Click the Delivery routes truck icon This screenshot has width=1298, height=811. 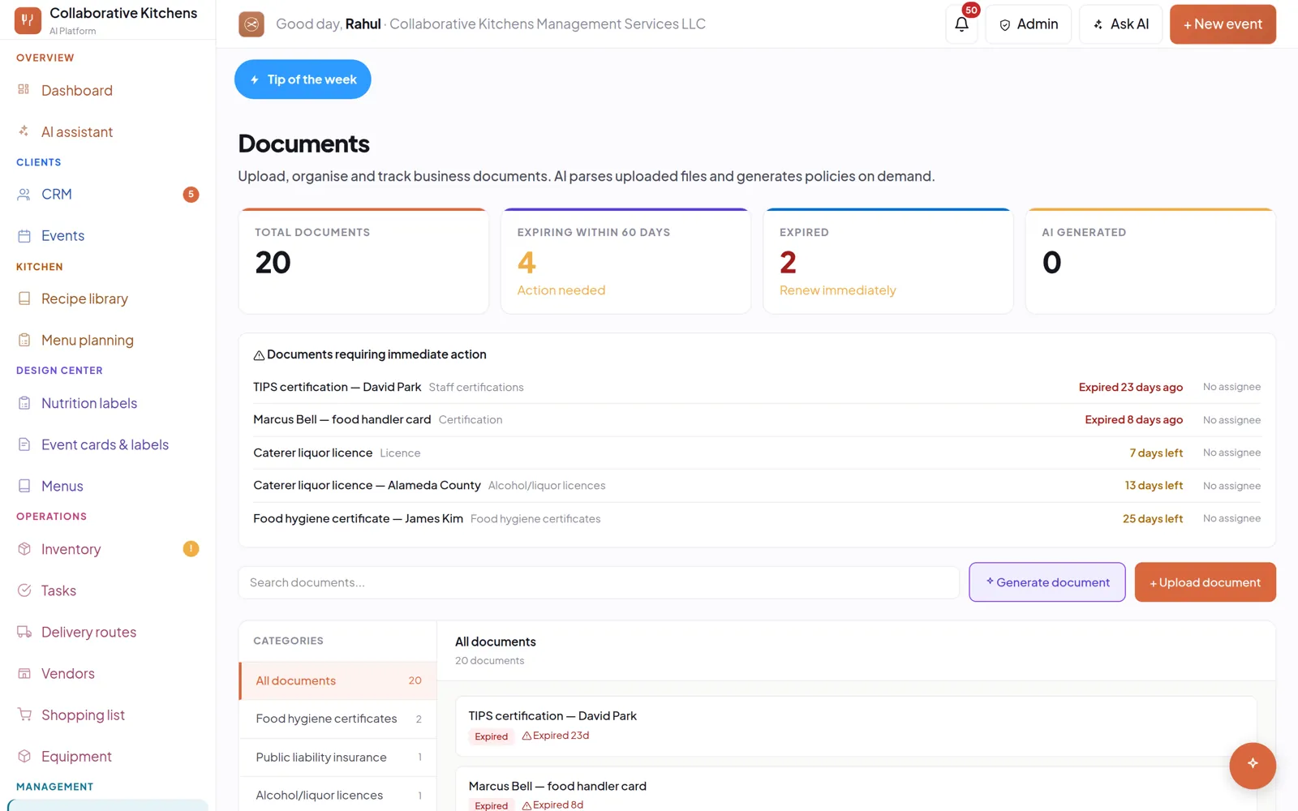coord(24,632)
